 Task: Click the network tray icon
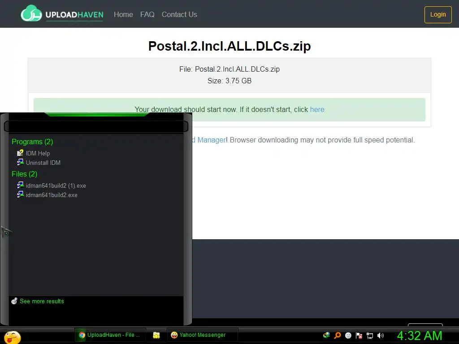tap(370, 335)
